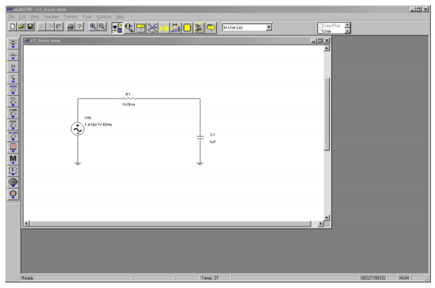Click the zoom in magnifier
This screenshot has width=435, height=288.
coord(92,26)
